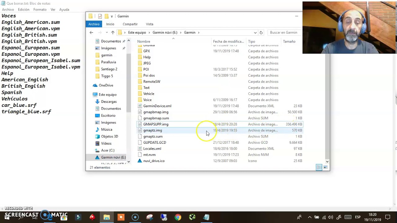Click the ESP language indicator in taskbar

[358, 217]
